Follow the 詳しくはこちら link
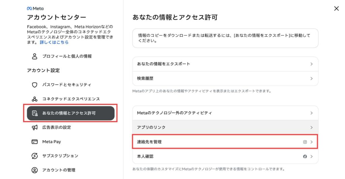345x179 pixels. [54, 42]
